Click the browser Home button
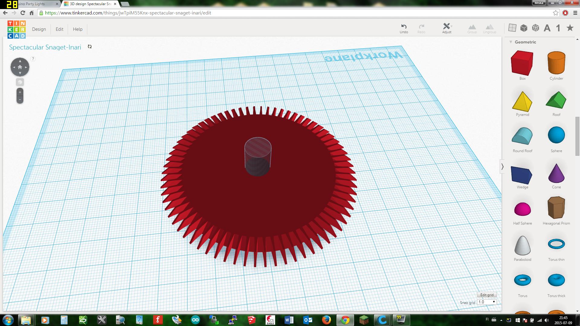This screenshot has height=326, width=580. [31, 13]
